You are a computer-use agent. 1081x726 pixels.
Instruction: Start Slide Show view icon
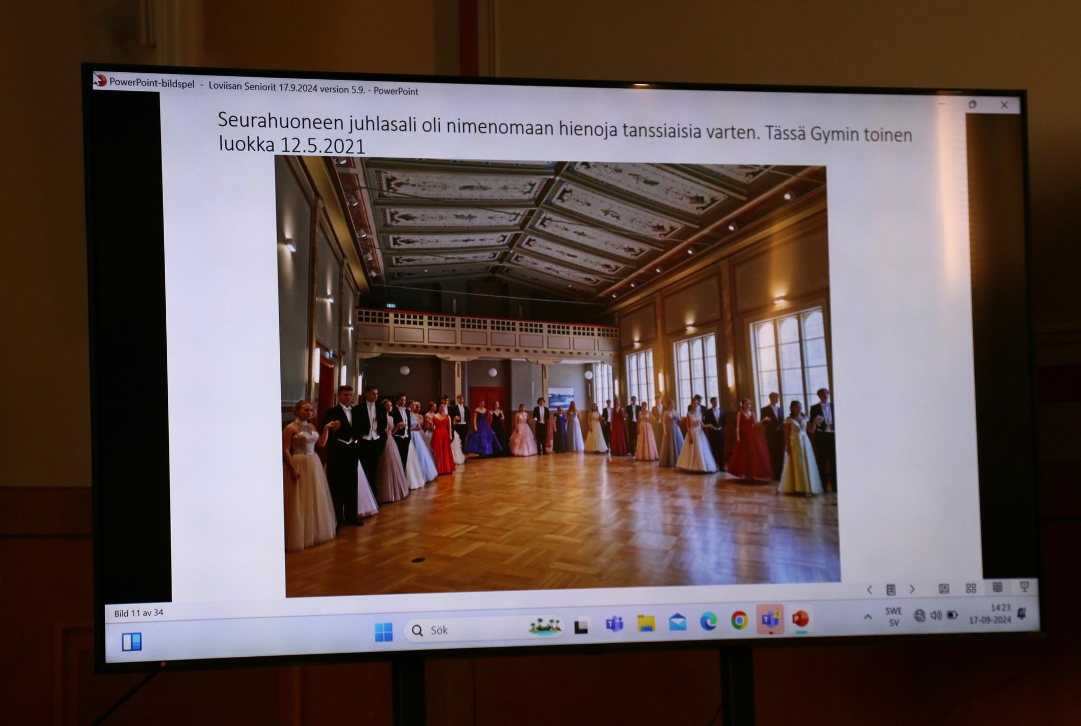[1024, 586]
